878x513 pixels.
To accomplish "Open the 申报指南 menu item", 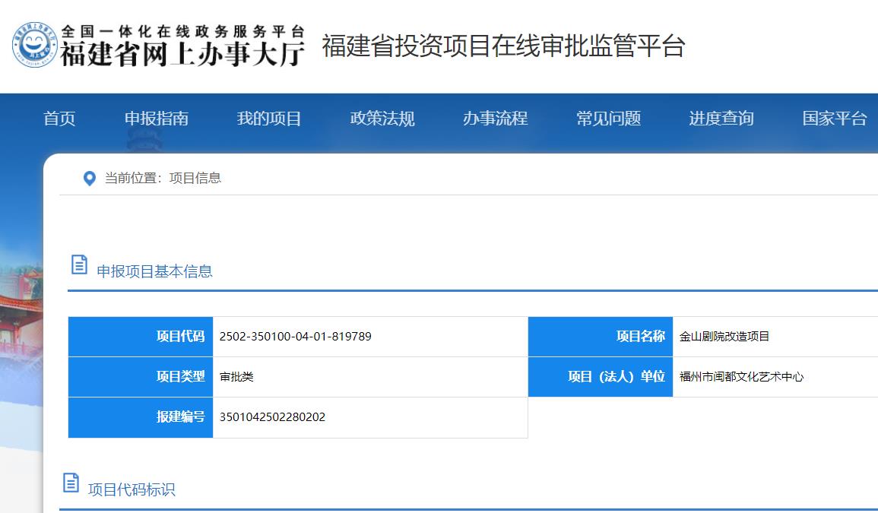I will click(157, 119).
